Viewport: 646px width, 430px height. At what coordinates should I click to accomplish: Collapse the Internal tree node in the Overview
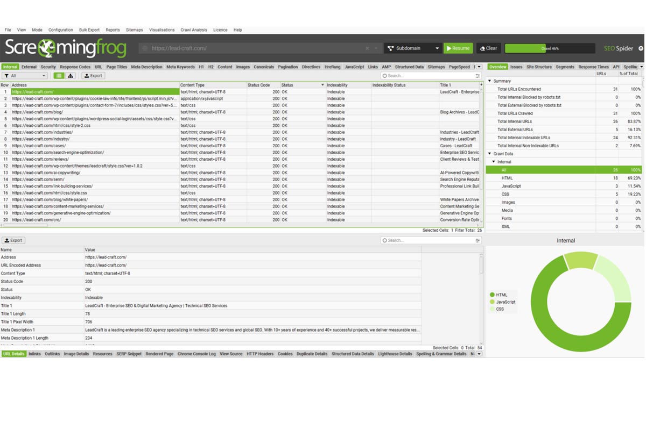pos(494,162)
